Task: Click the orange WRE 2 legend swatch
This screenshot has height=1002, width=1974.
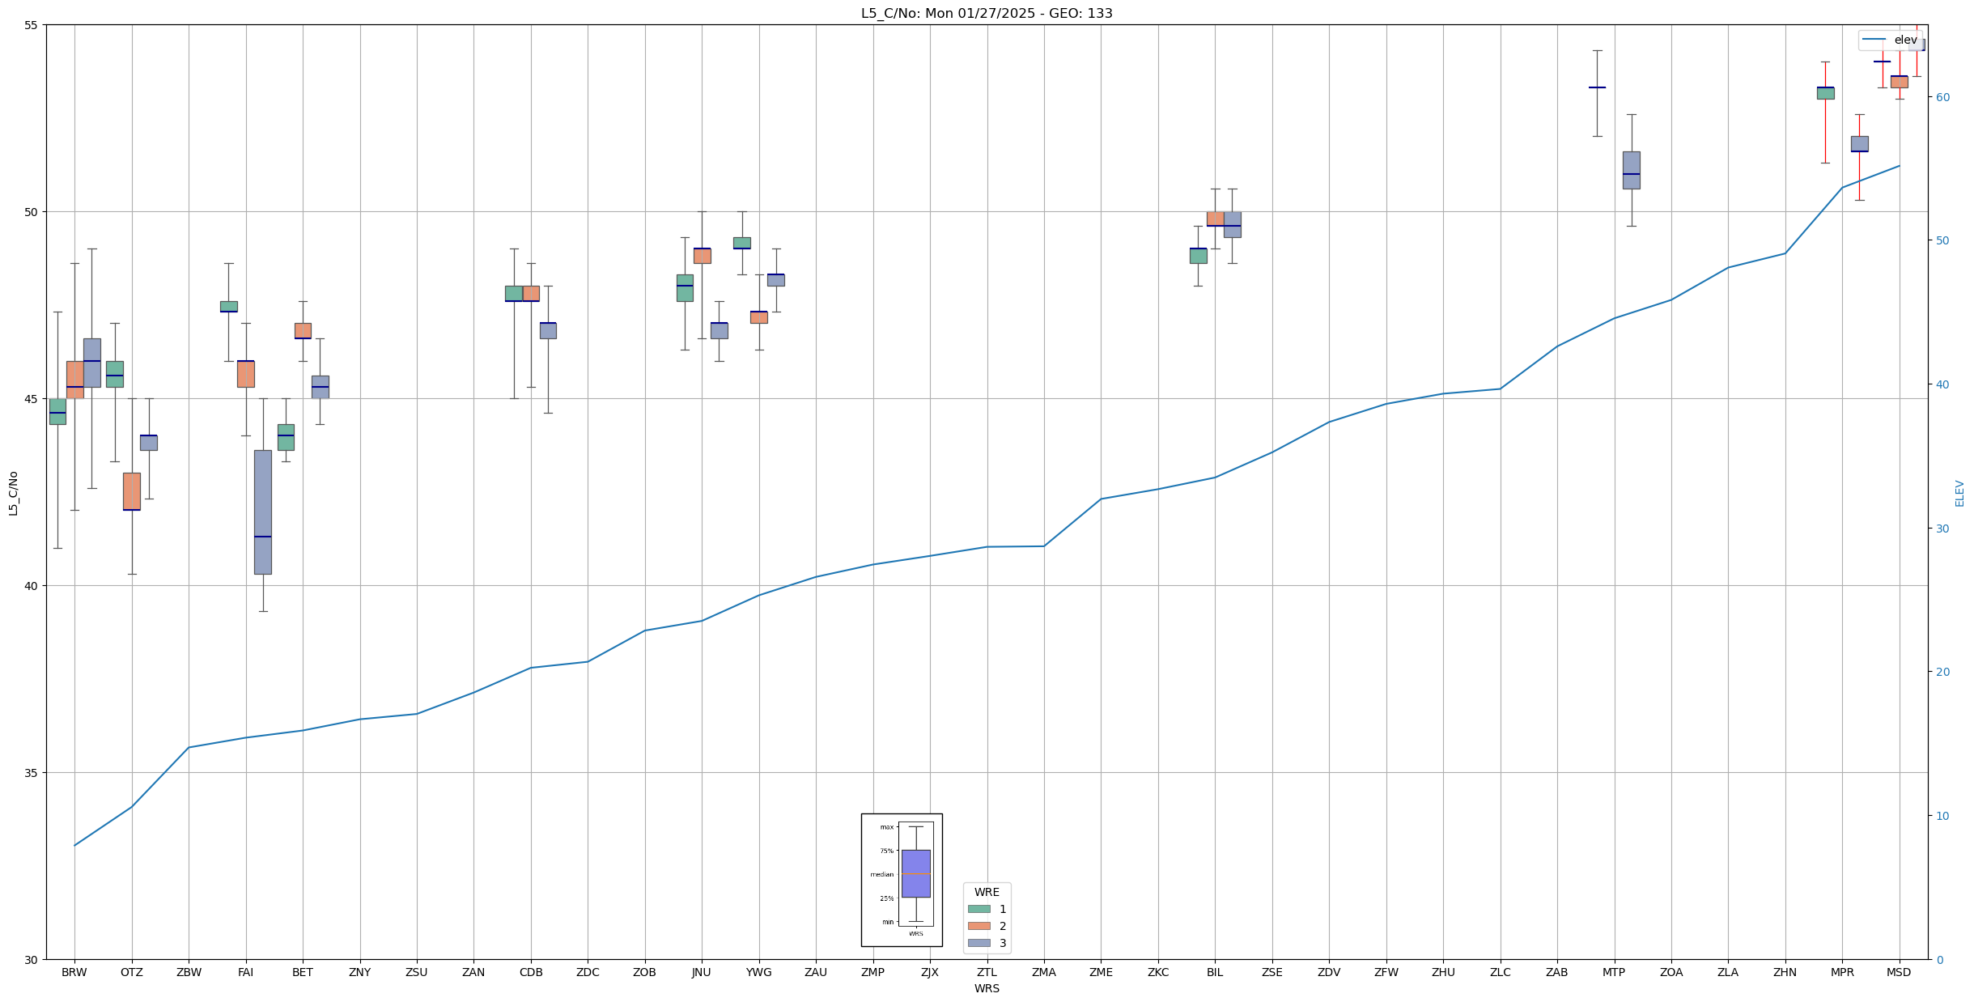Action: pyautogui.click(x=979, y=926)
